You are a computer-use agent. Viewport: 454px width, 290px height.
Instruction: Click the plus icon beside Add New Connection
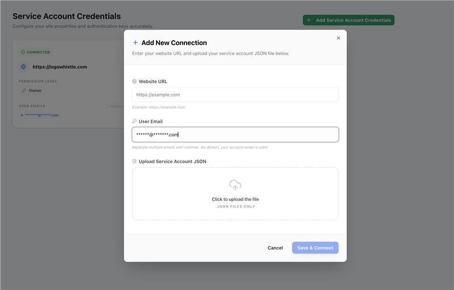pyautogui.click(x=135, y=43)
